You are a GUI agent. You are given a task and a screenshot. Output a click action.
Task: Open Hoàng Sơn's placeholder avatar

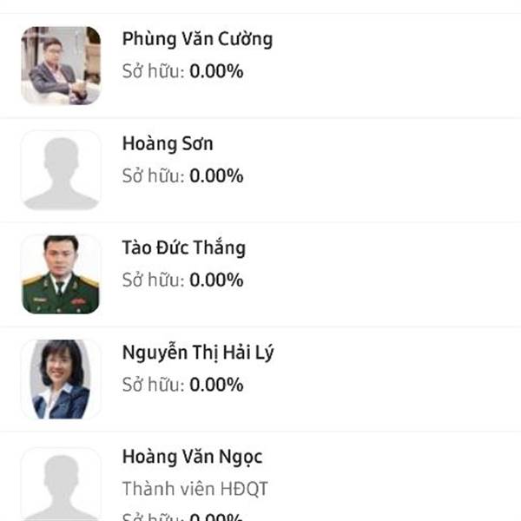click(61, 170)
